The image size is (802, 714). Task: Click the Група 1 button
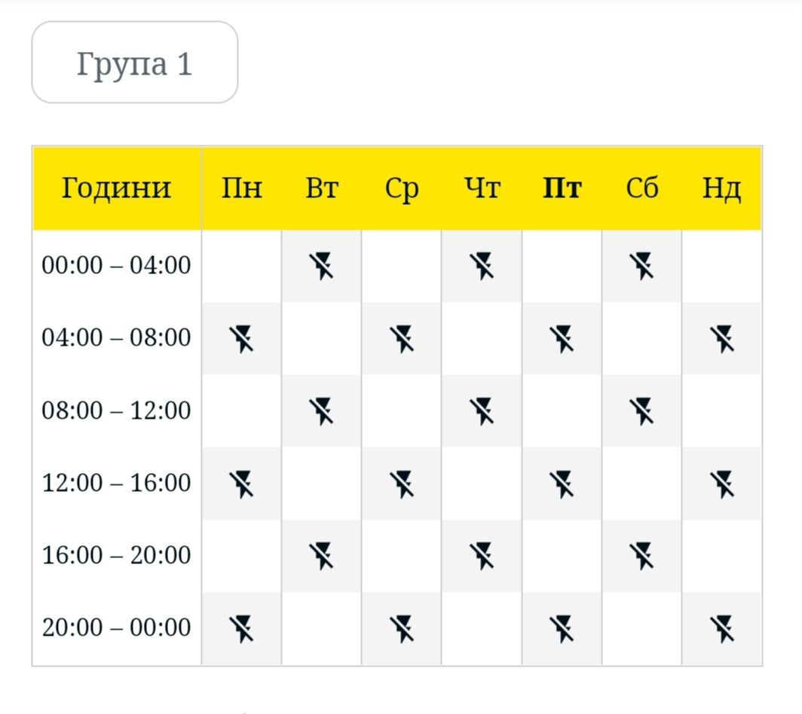[x=135, y=63]
